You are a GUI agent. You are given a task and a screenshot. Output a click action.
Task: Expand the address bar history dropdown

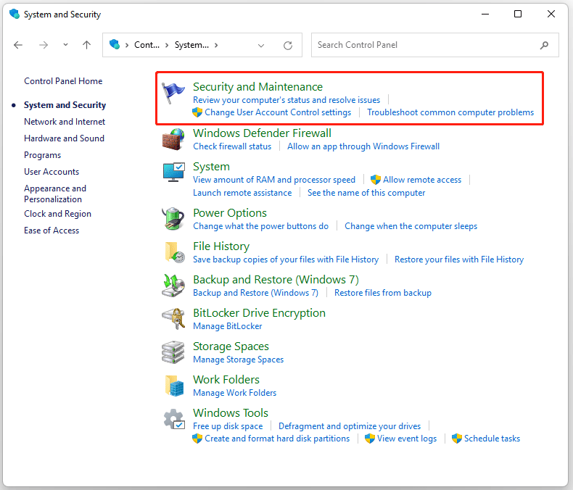pos(261,45)
